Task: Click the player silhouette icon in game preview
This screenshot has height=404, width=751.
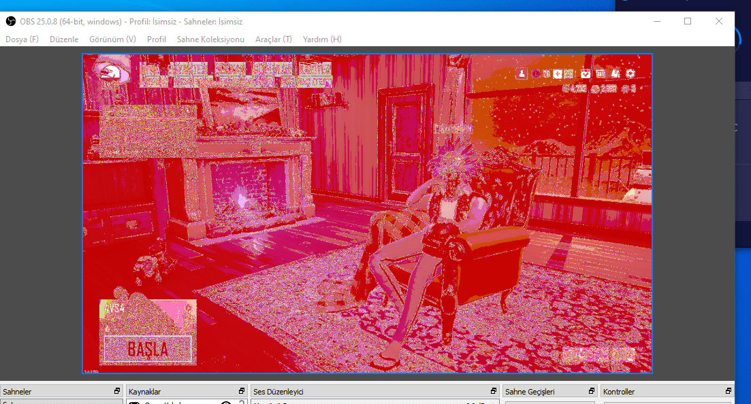Action: [x=522, y=73]
